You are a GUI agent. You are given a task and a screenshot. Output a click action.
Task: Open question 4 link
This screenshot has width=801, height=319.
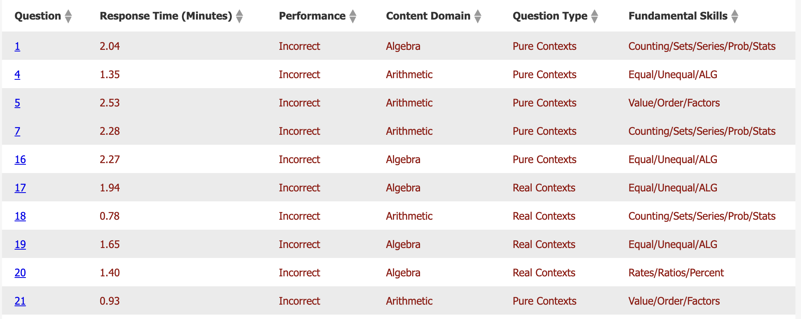click(x=18, y=75)
